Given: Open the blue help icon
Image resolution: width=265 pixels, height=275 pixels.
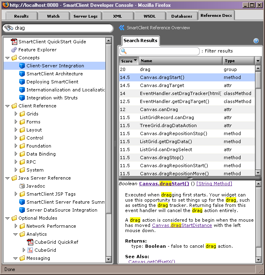Looking at the screenshot, I should click(x=256, y=41).
